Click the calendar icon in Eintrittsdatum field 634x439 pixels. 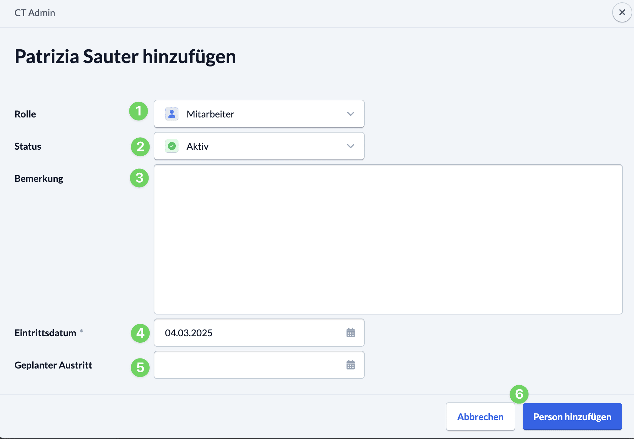pyautogui.click(x=350, y=333)
